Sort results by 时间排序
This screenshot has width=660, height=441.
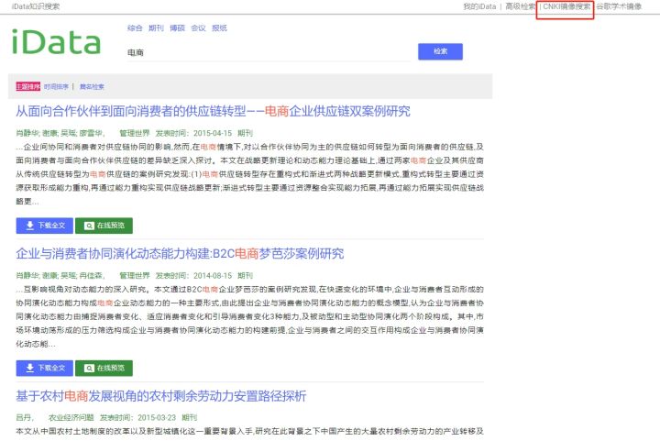(x=56, y=86)
